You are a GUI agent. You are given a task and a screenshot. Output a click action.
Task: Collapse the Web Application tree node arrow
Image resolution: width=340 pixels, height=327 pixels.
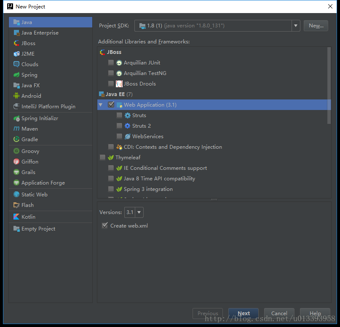(101, 105)
